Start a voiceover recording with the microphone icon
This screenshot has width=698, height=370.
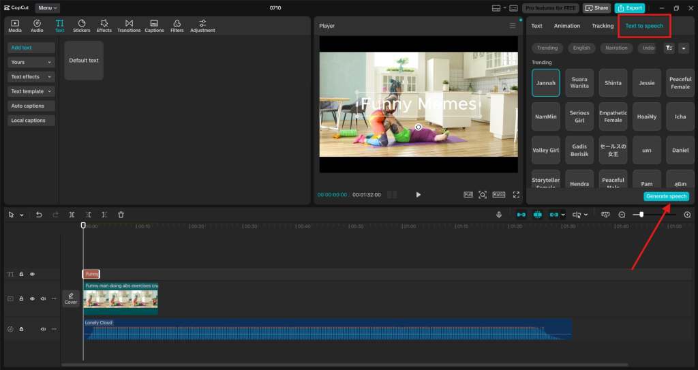[499, 215]
